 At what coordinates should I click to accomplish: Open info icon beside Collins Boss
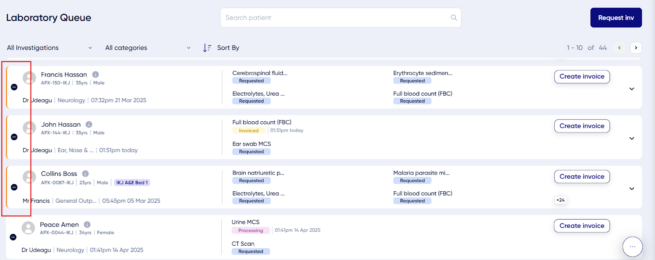(x=85, y=174)
